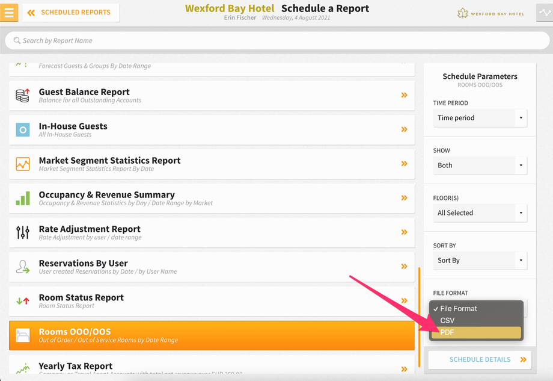Open Rate Adjustment Report via double chevron

pyautogui.click(x=404, y=232)
